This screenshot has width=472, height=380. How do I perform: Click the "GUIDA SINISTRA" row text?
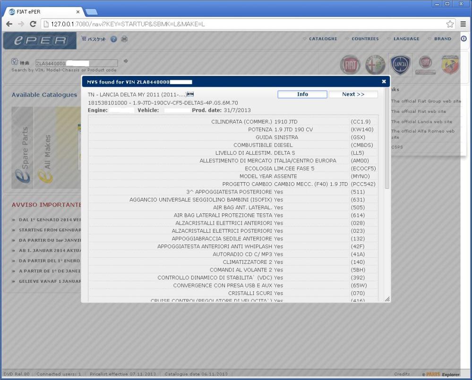click(277, 137)
